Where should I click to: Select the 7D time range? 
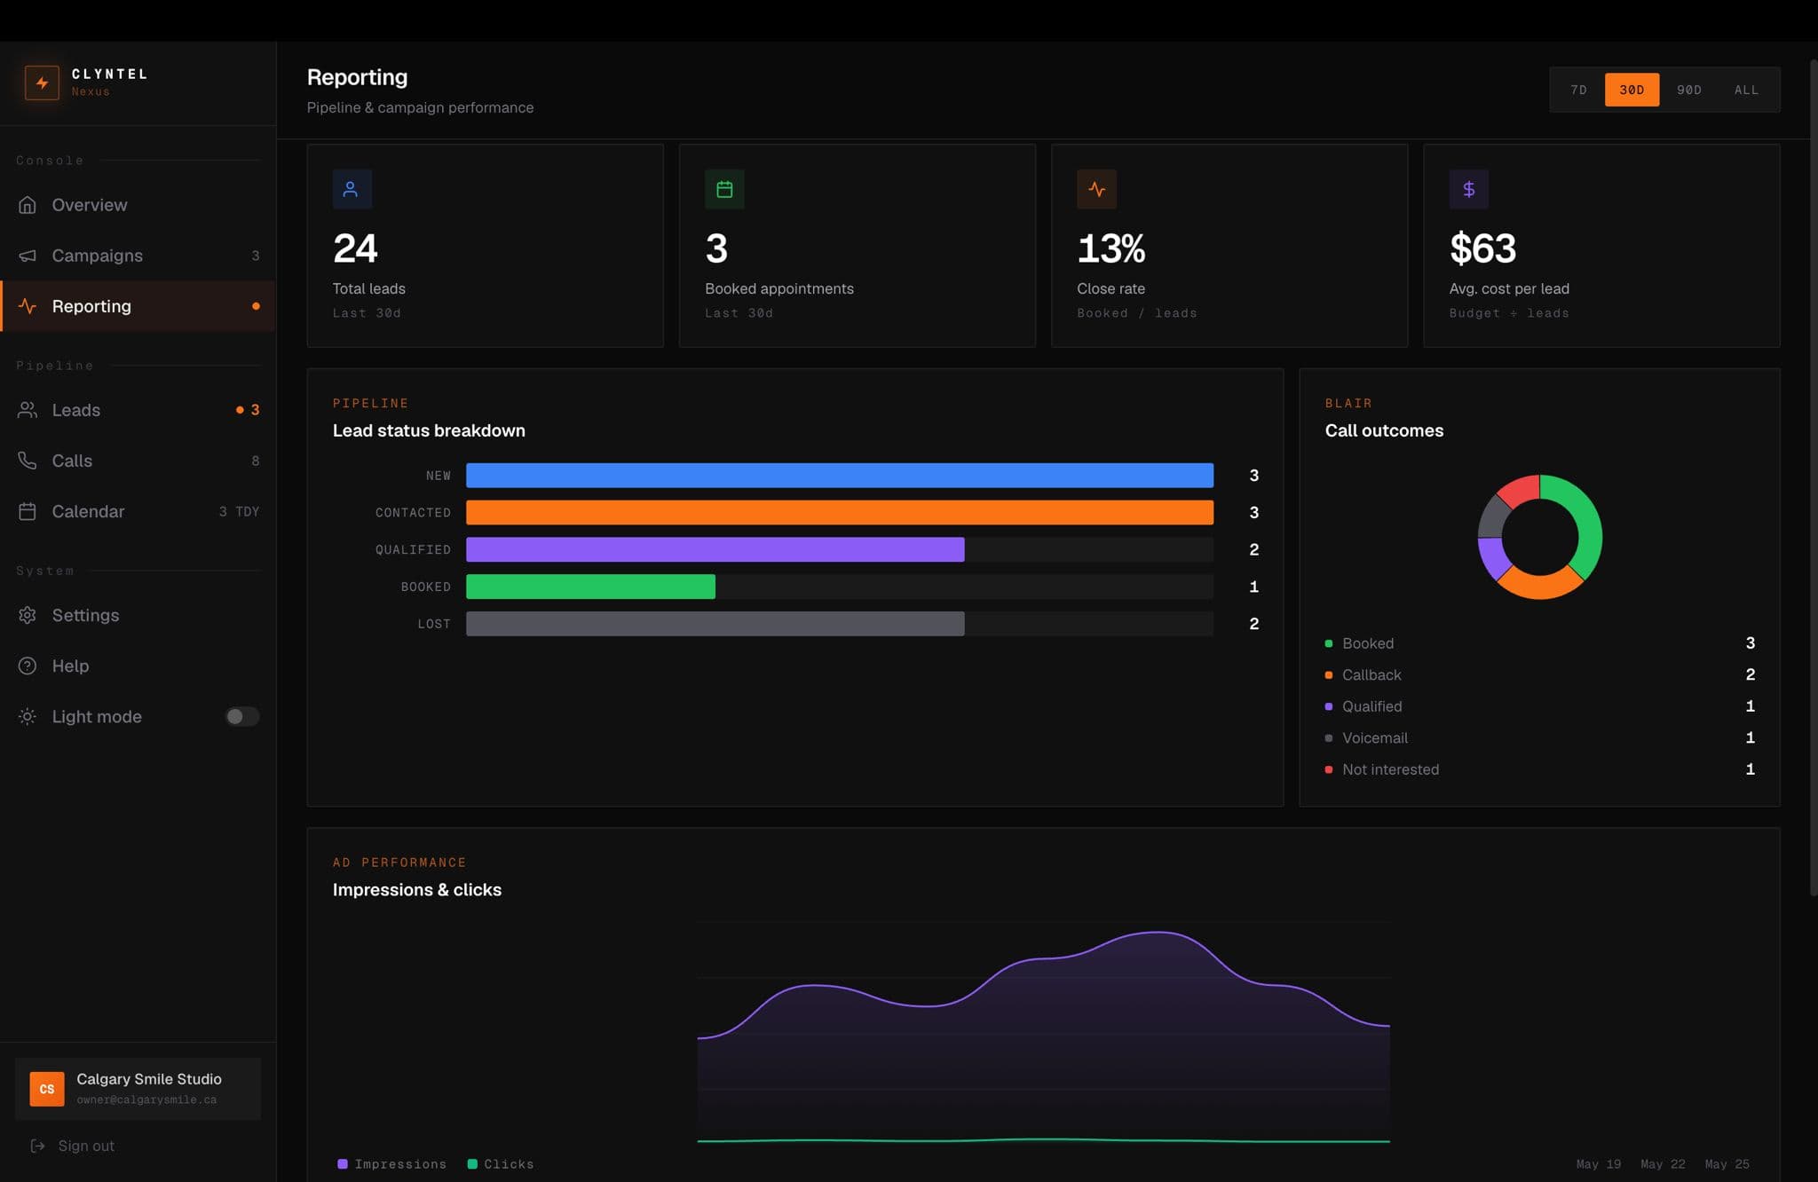tap(1578, 90)
